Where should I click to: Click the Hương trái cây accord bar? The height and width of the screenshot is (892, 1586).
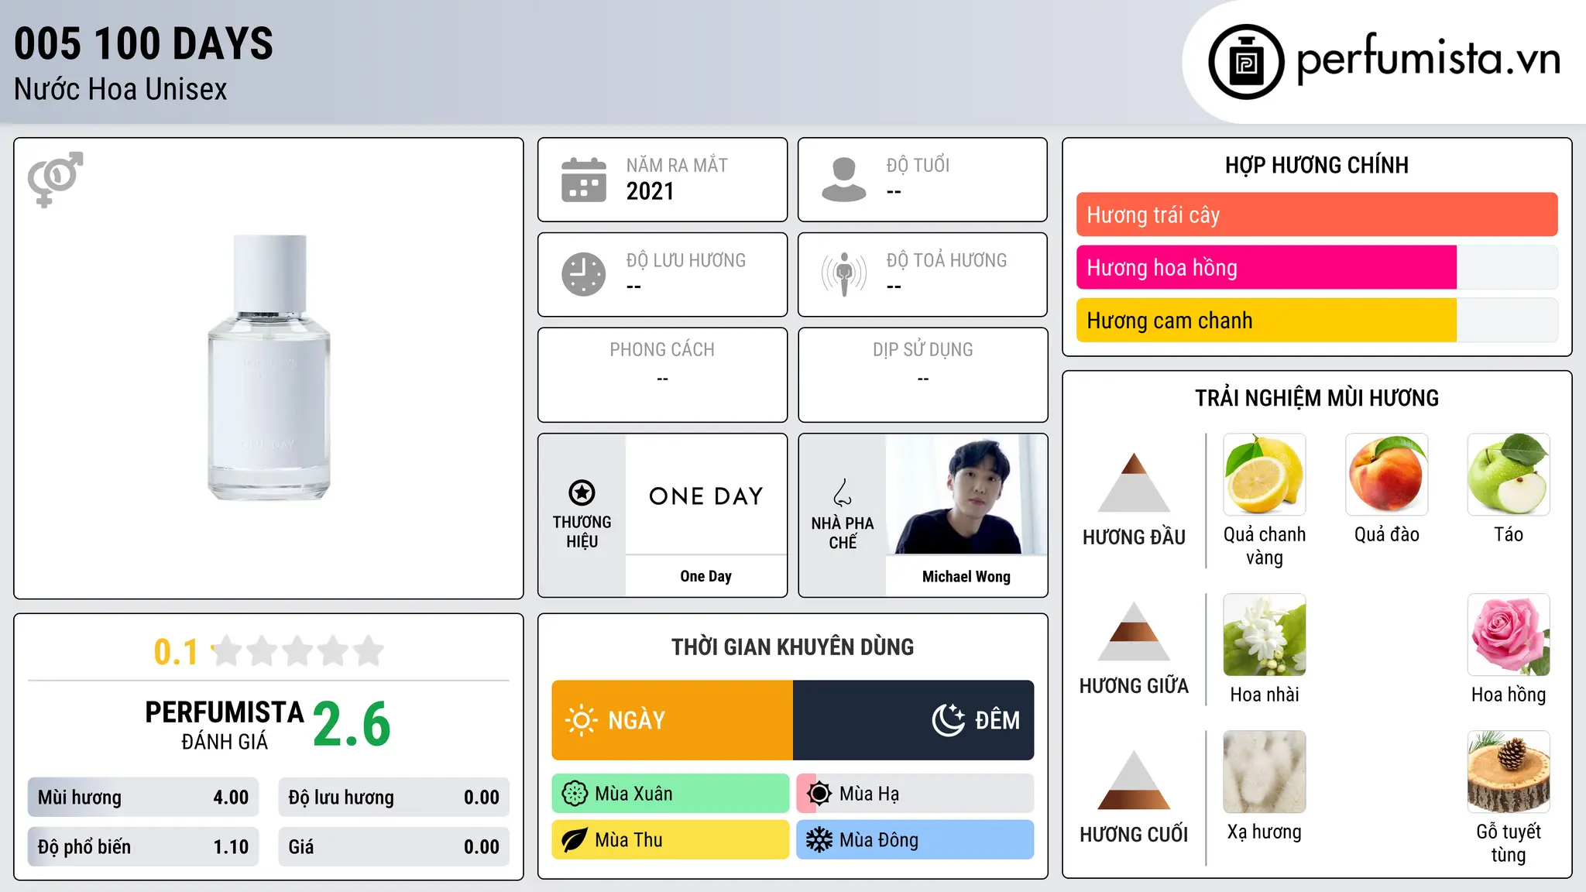coord(1317,214)
